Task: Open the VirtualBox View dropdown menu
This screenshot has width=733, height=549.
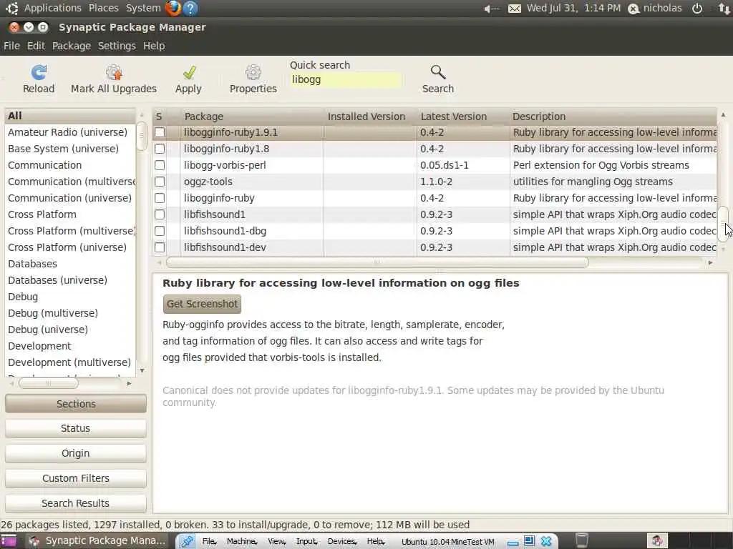Action: [276, 542]
